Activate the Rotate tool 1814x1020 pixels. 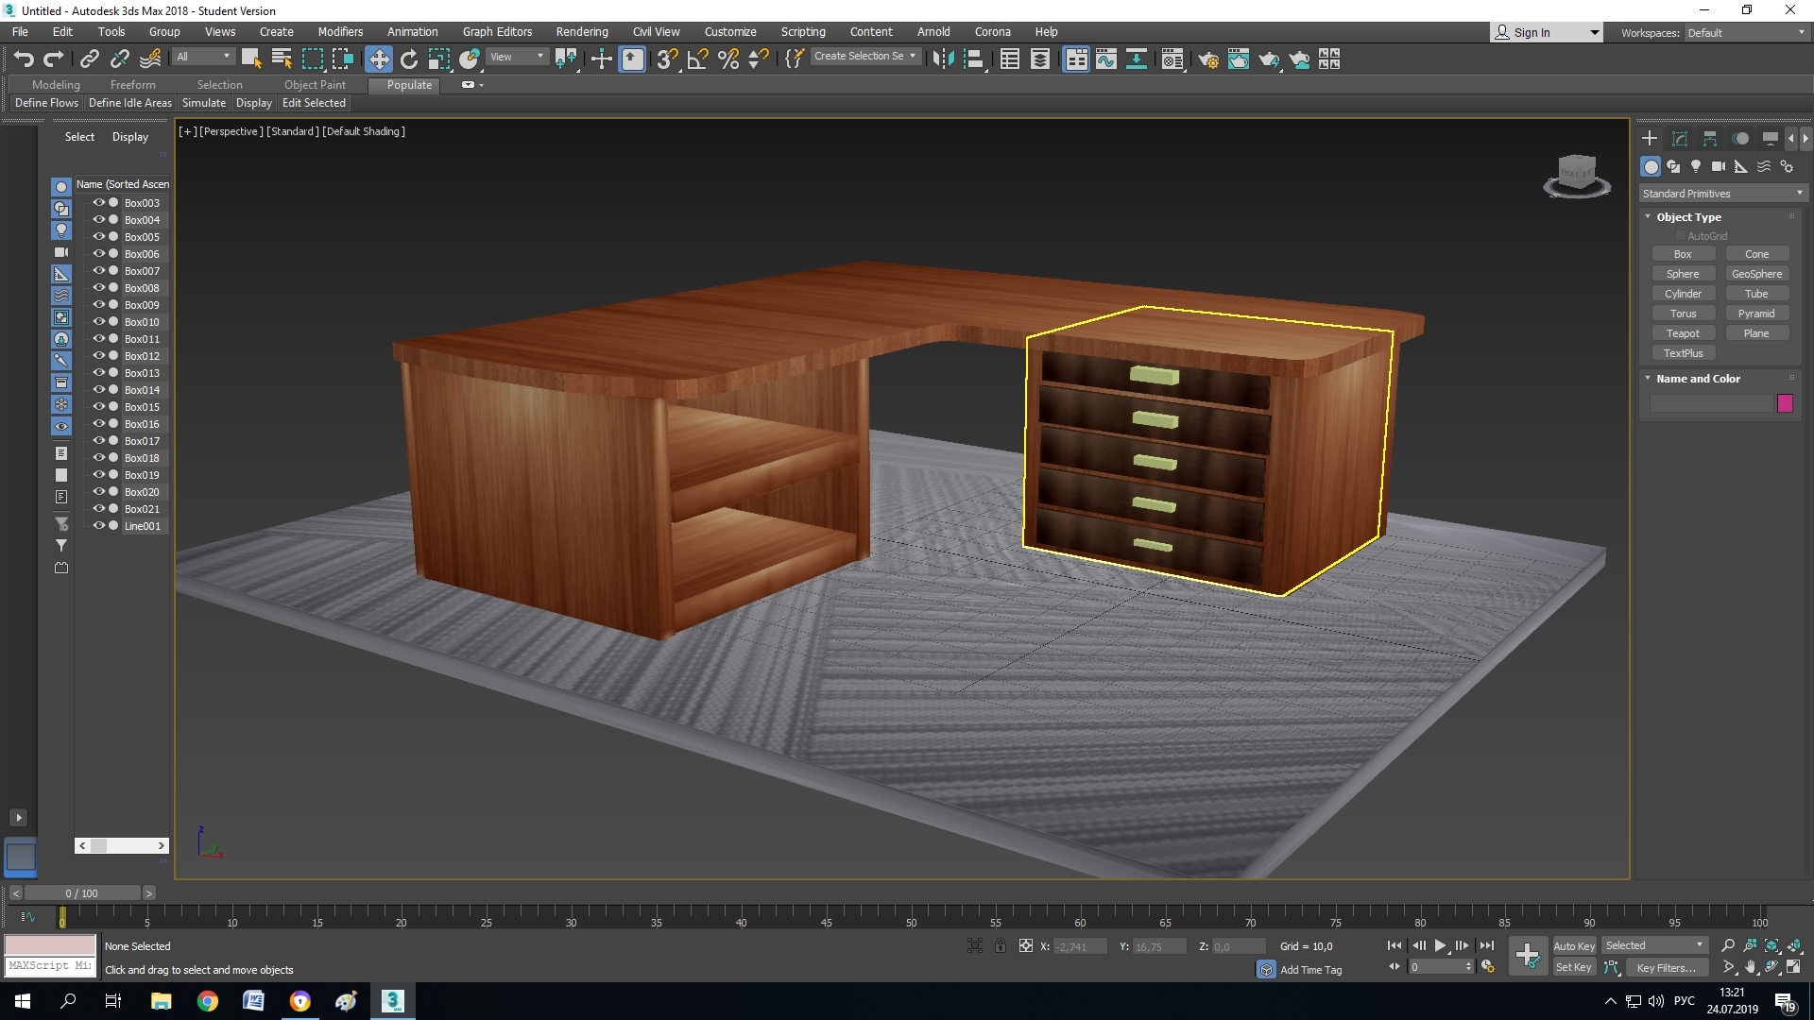409,59
